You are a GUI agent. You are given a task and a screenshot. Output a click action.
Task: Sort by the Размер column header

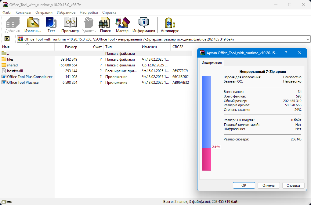point(67,47)
